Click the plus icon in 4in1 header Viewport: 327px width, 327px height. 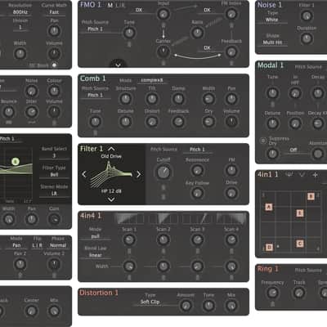[315, 175]
